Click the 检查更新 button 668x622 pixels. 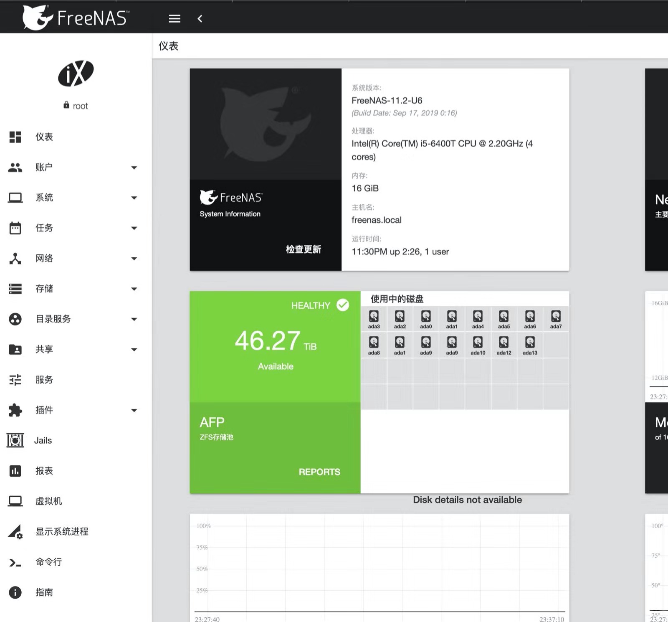[x=303, y=249]
